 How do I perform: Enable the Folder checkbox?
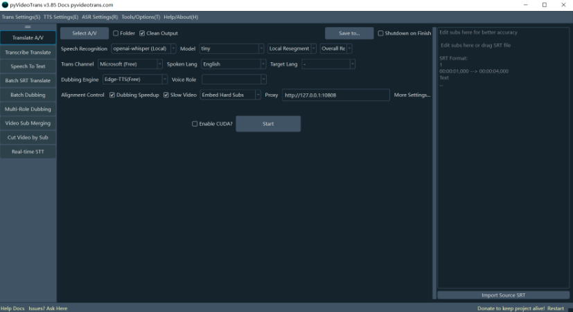116,33
